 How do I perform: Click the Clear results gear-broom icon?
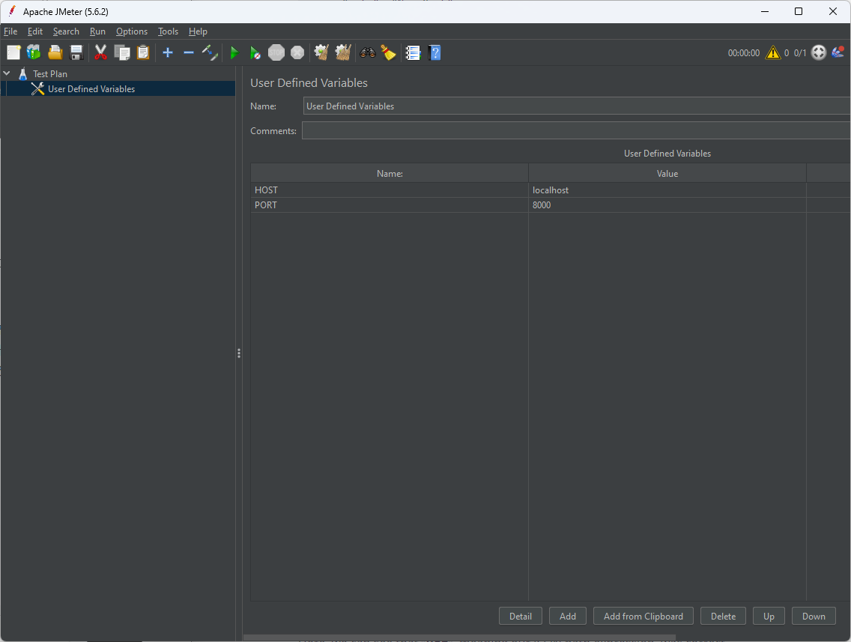[x=321, y=52]
